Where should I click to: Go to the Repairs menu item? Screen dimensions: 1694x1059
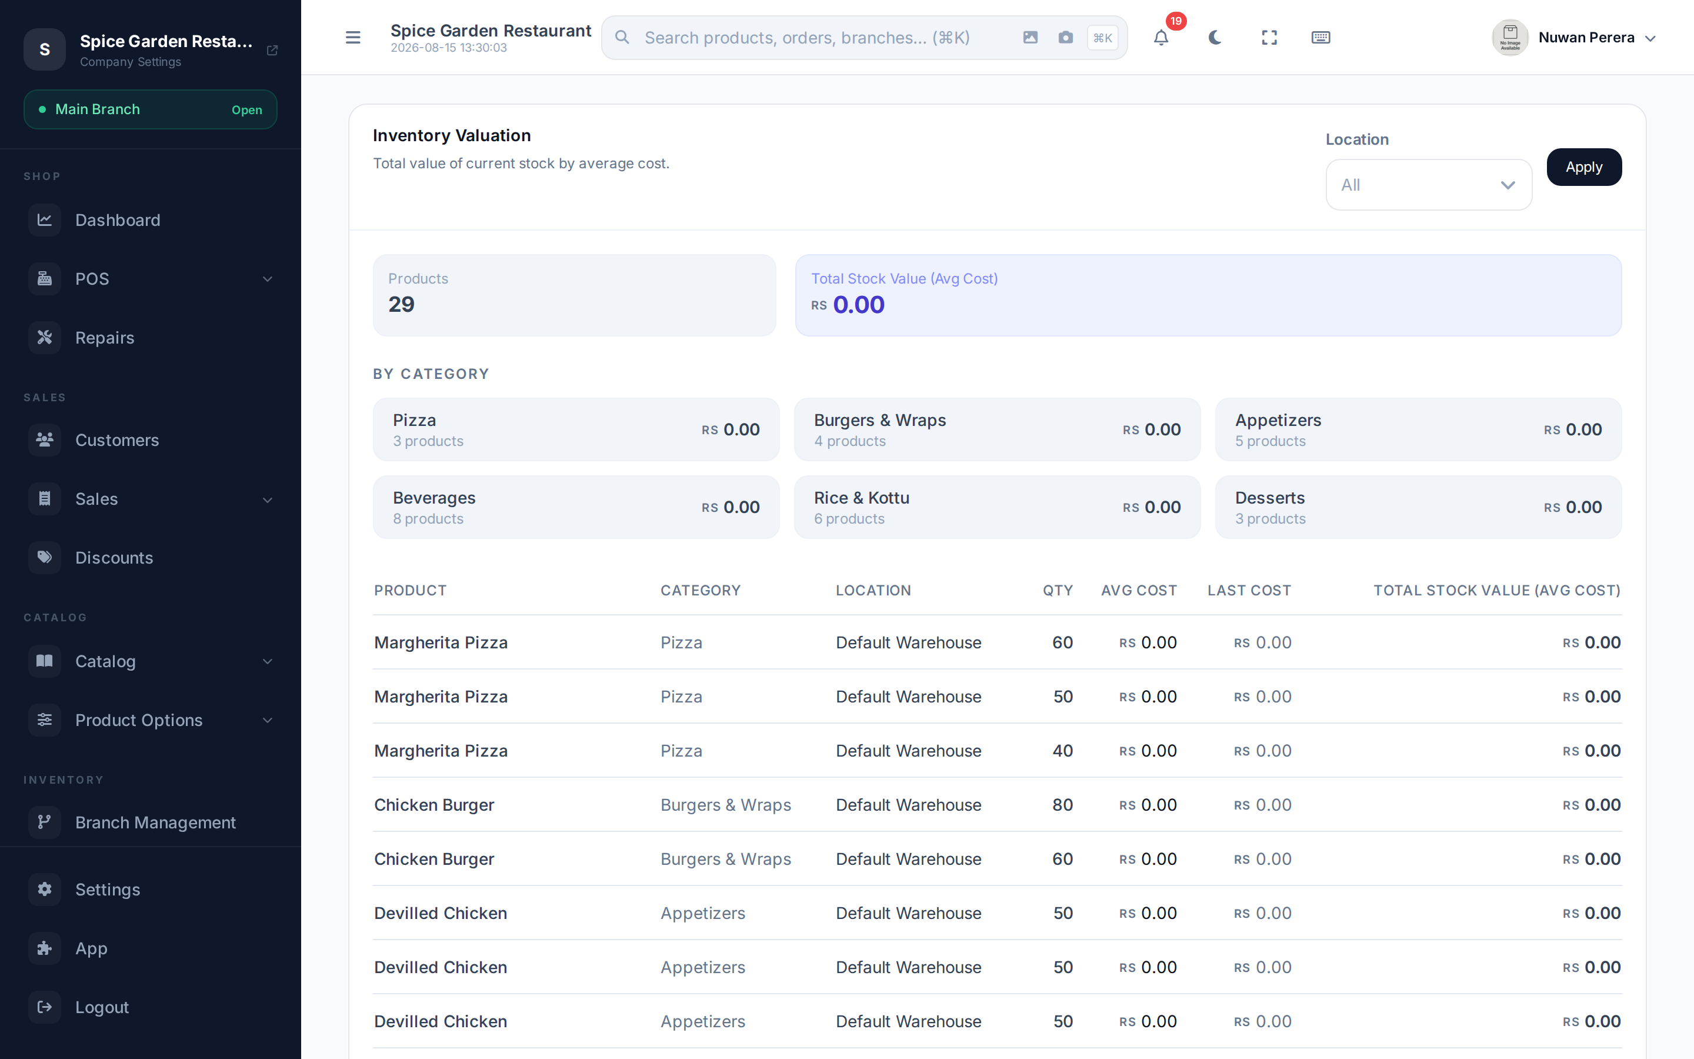pos(151,338)
